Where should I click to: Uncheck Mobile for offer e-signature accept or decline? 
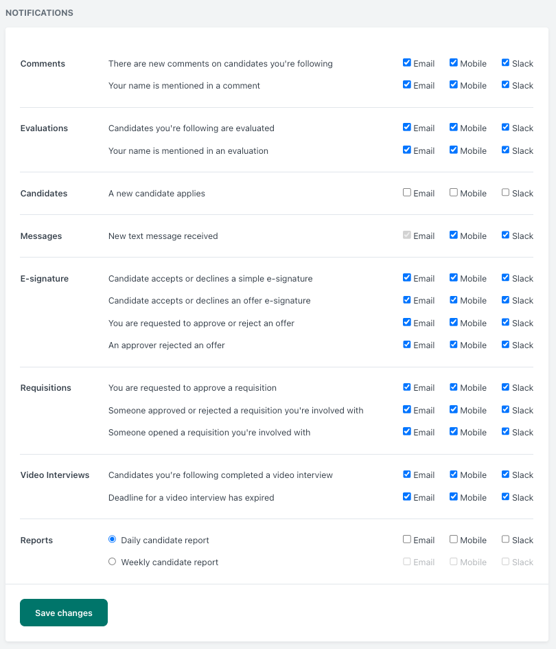[x=454, y=299]
